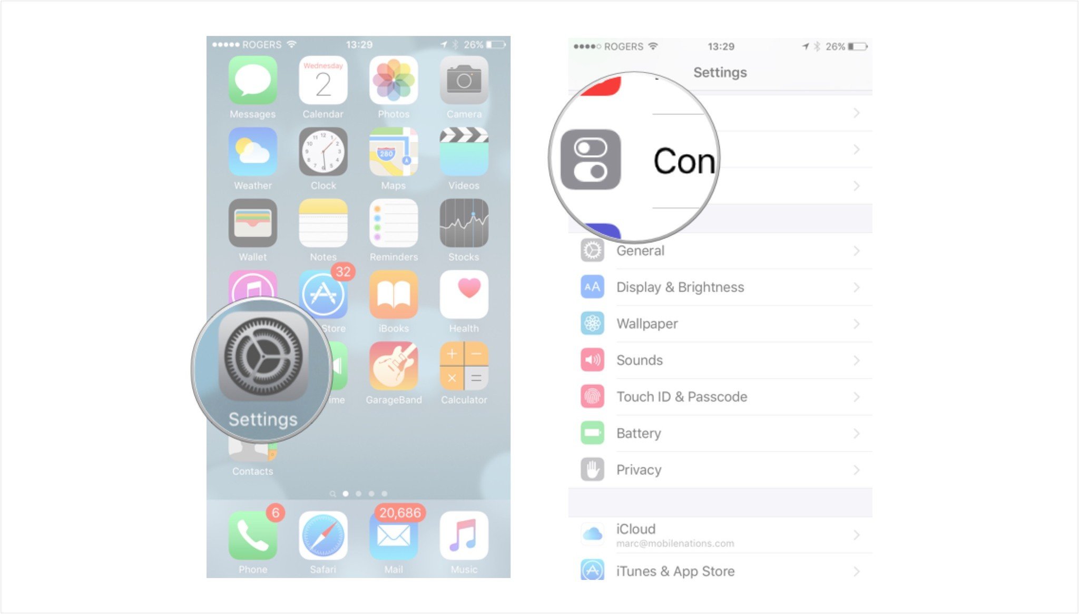Expand Display & Brightness settings
1079x614 pixels.
[x=722, y=288]
